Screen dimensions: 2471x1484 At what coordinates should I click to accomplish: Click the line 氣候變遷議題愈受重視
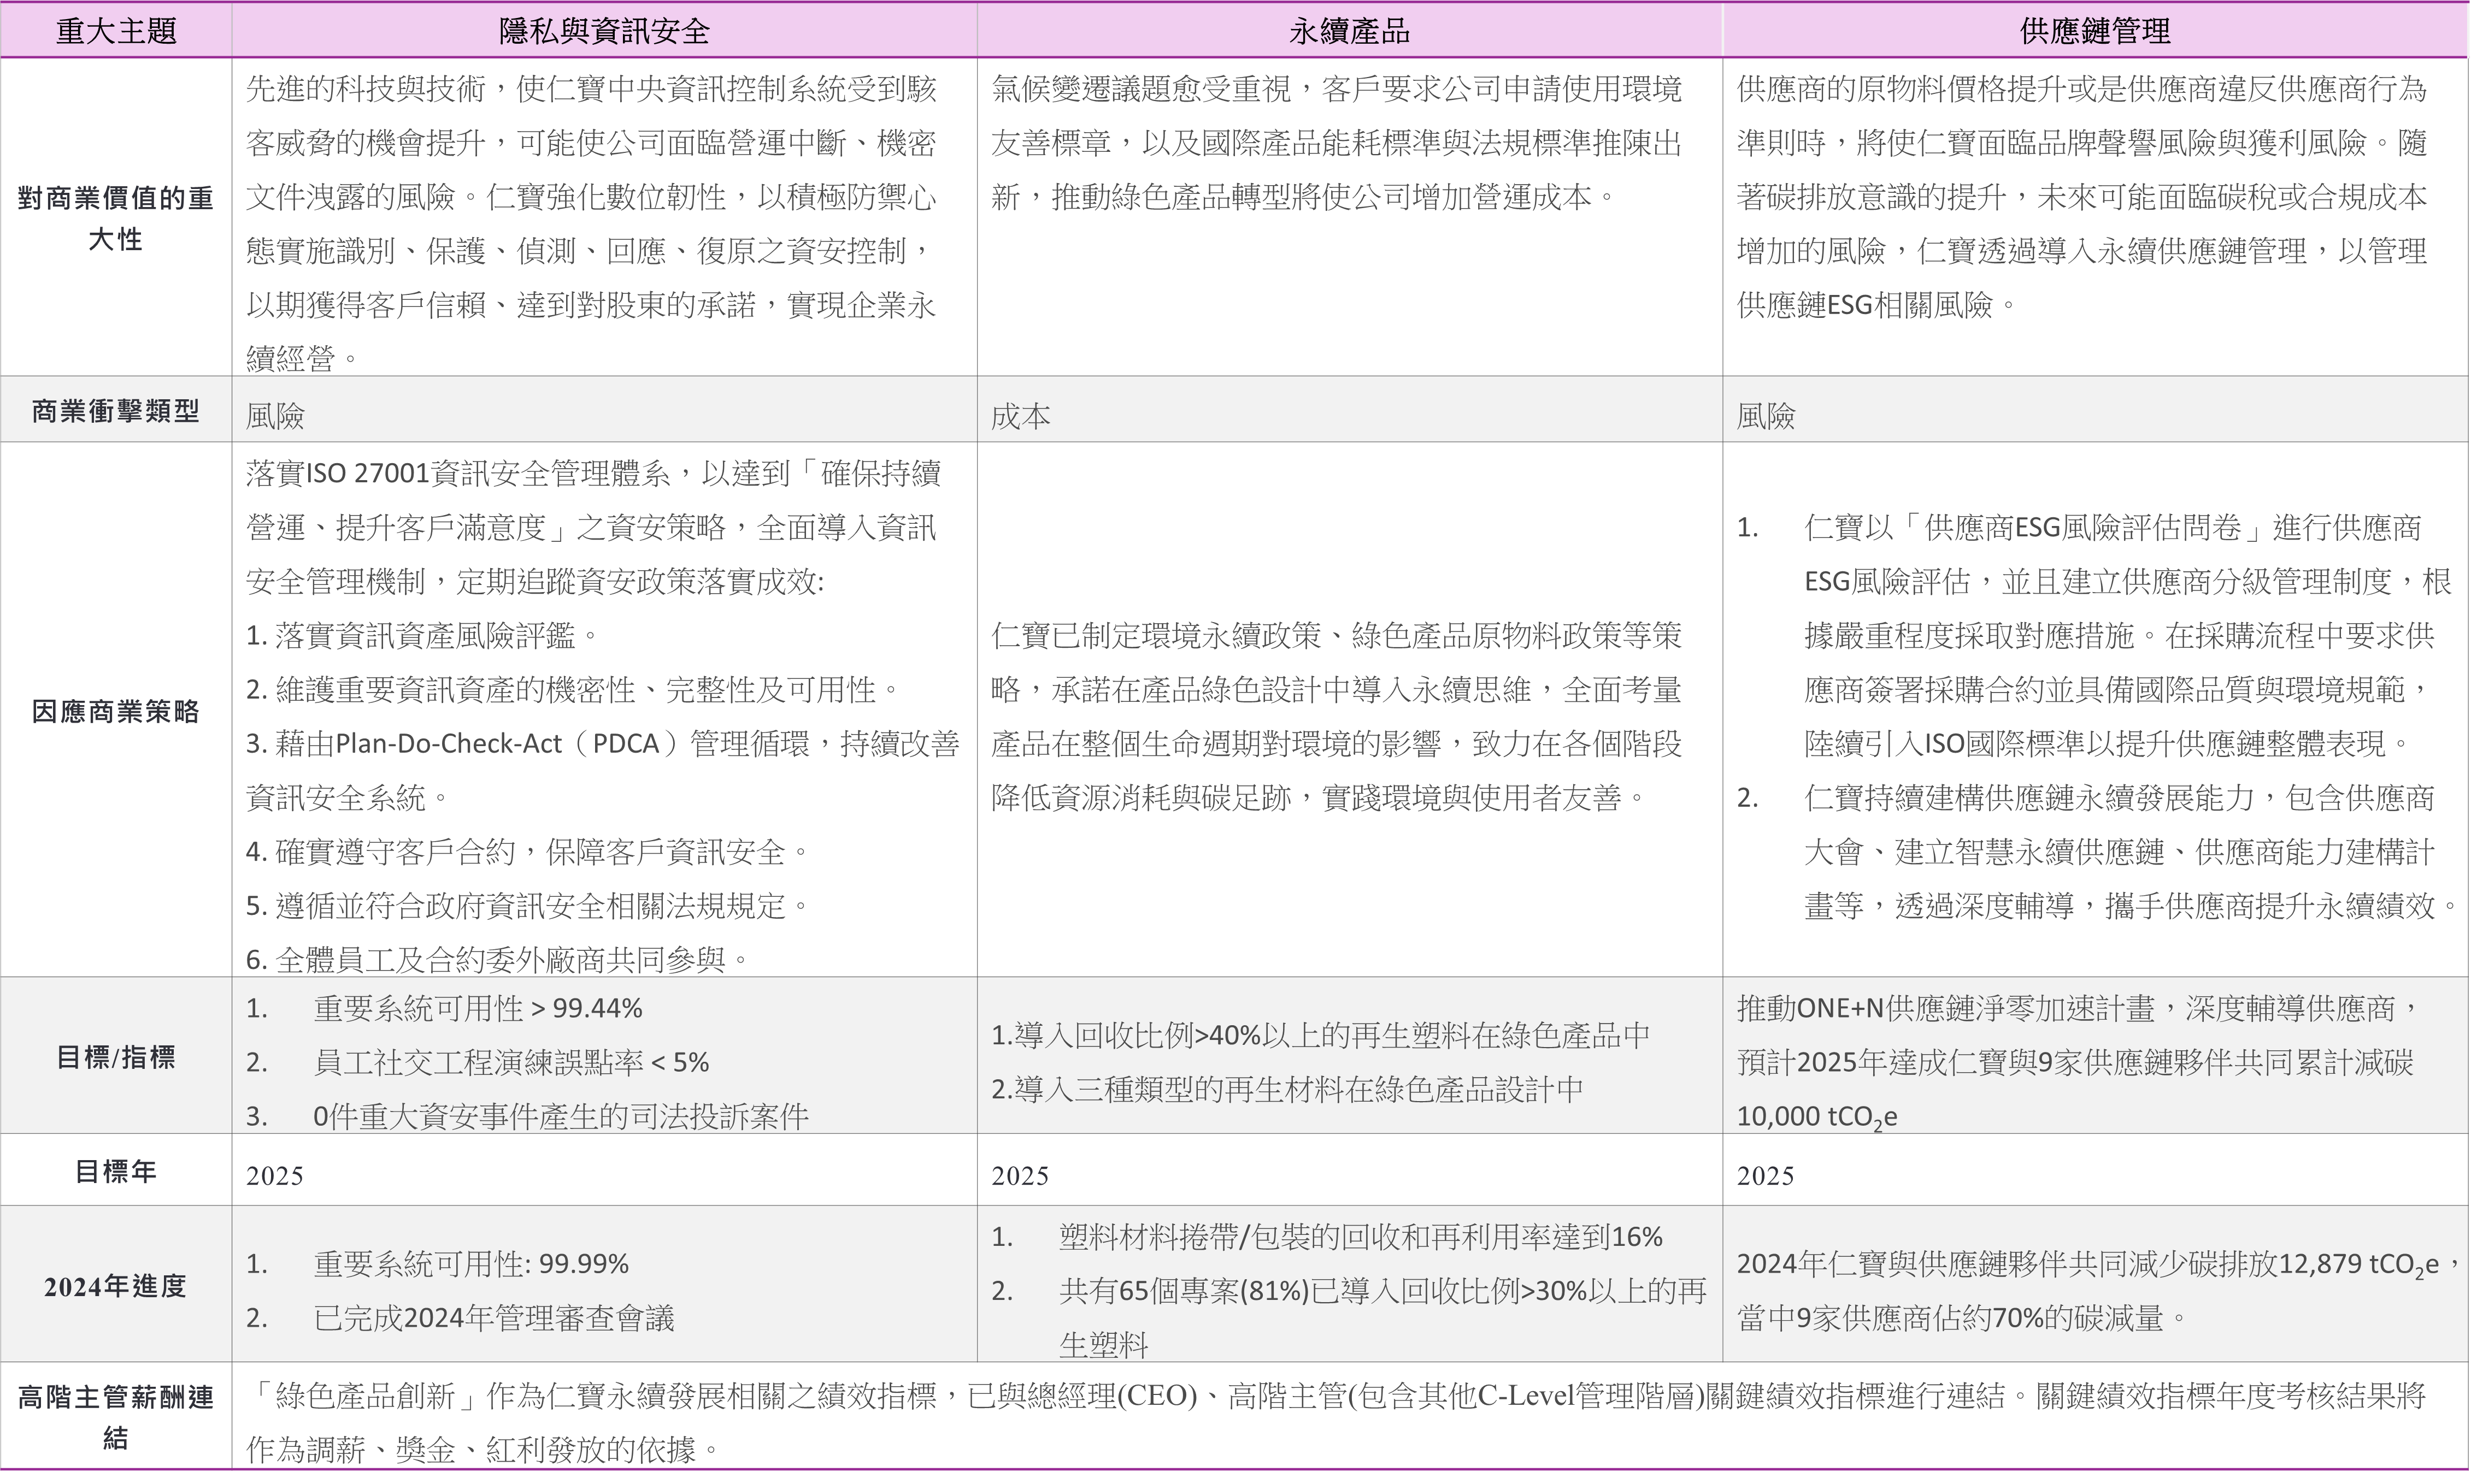point(1337,89)
